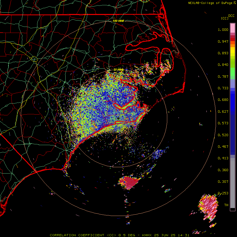Click the 100 NMI range ring label
The image size is (237, 237).
118,21
